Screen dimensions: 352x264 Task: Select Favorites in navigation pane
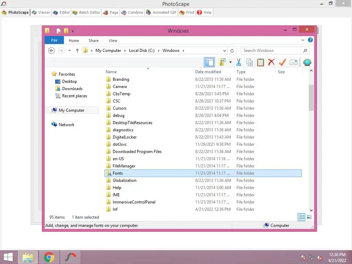[67, 74]
